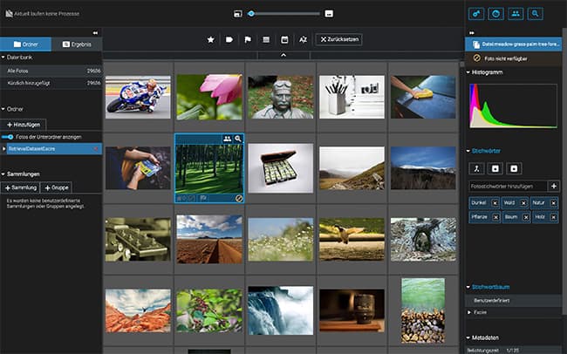Collapse the left sidebar panel arrows
567x354 pixels.
(x=95, y=33)
